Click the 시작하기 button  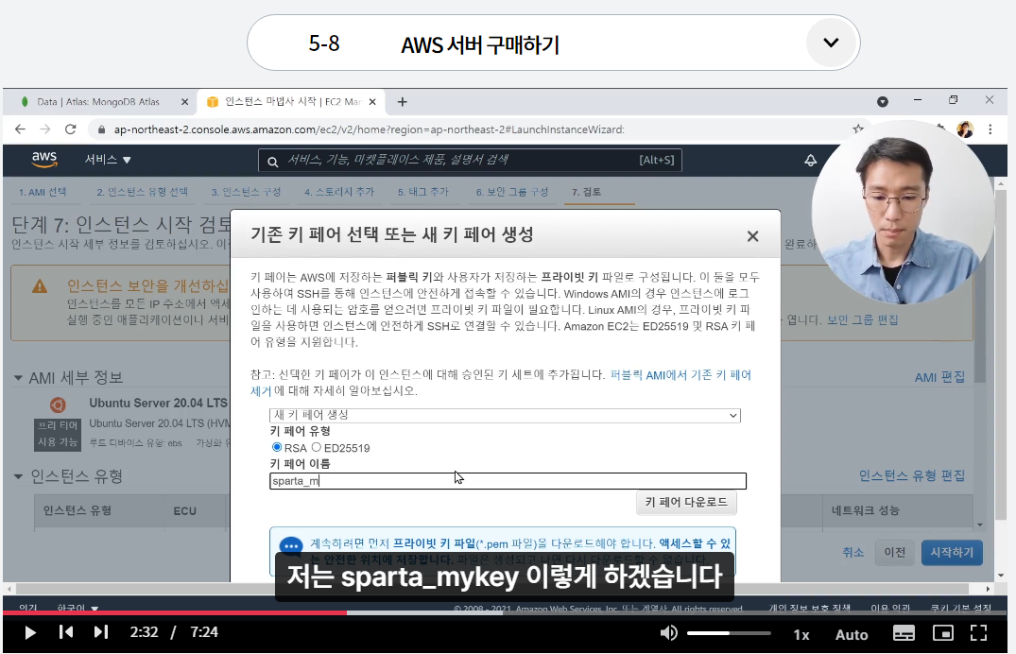pyautogui.click(x=951, y=553)
